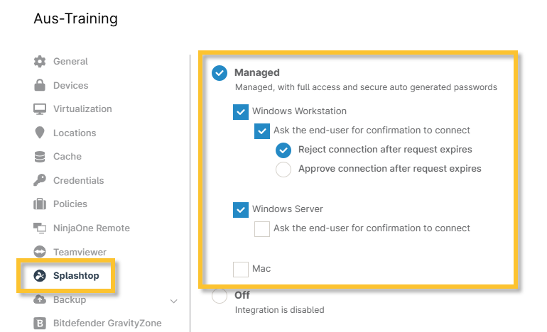Click the Bitdefender GravityZone icon
The width and height of the screenshot is (547, 332).
(40, 323)
